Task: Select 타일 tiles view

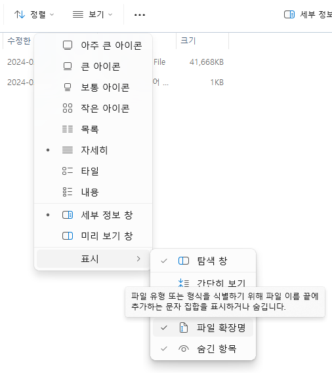Action: (93, 171)
